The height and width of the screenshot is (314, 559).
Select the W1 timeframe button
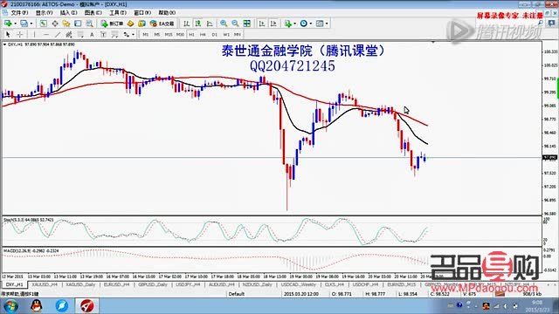226,35
